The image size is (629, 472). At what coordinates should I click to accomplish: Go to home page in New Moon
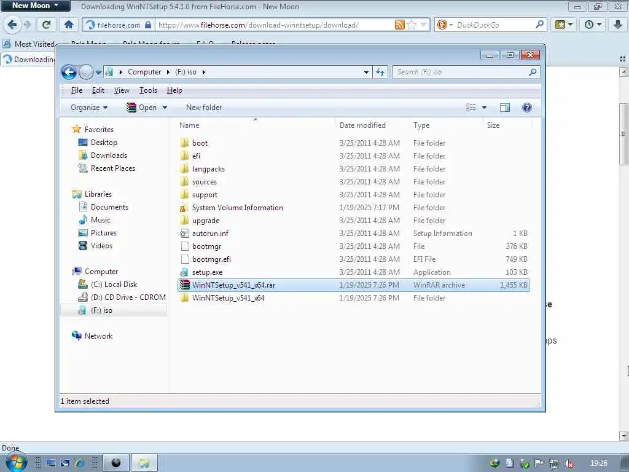[x=69, y=25]
